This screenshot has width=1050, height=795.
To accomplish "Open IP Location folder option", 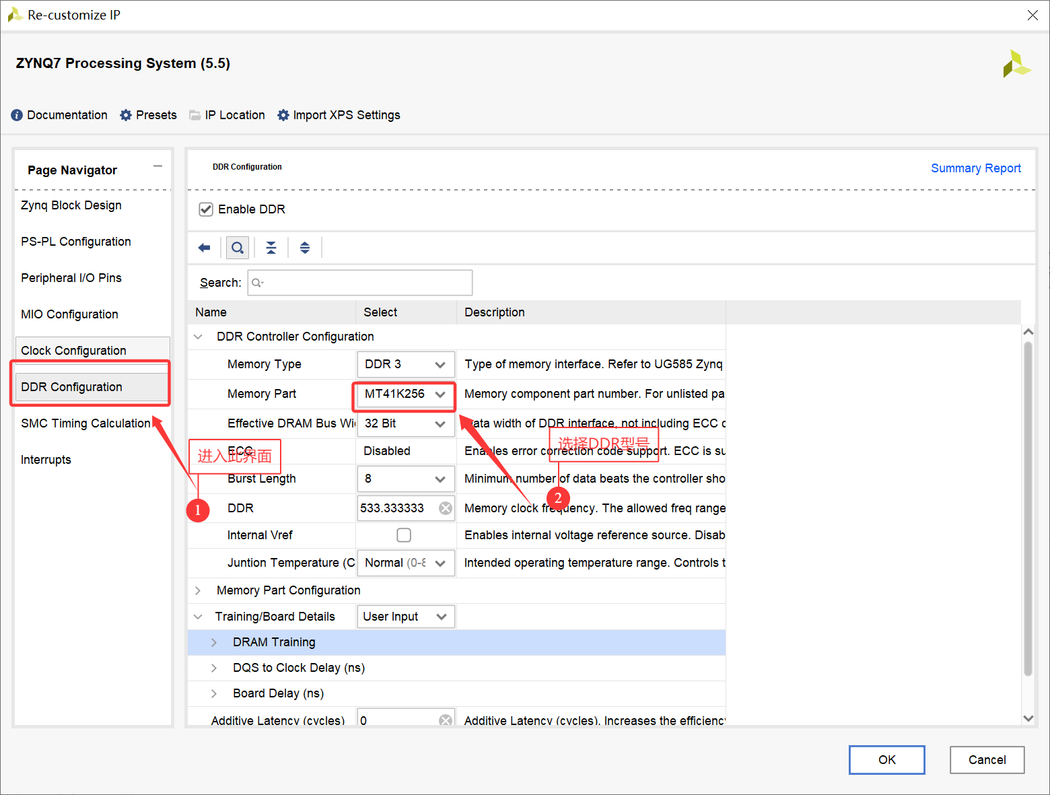I will [227, 115].
